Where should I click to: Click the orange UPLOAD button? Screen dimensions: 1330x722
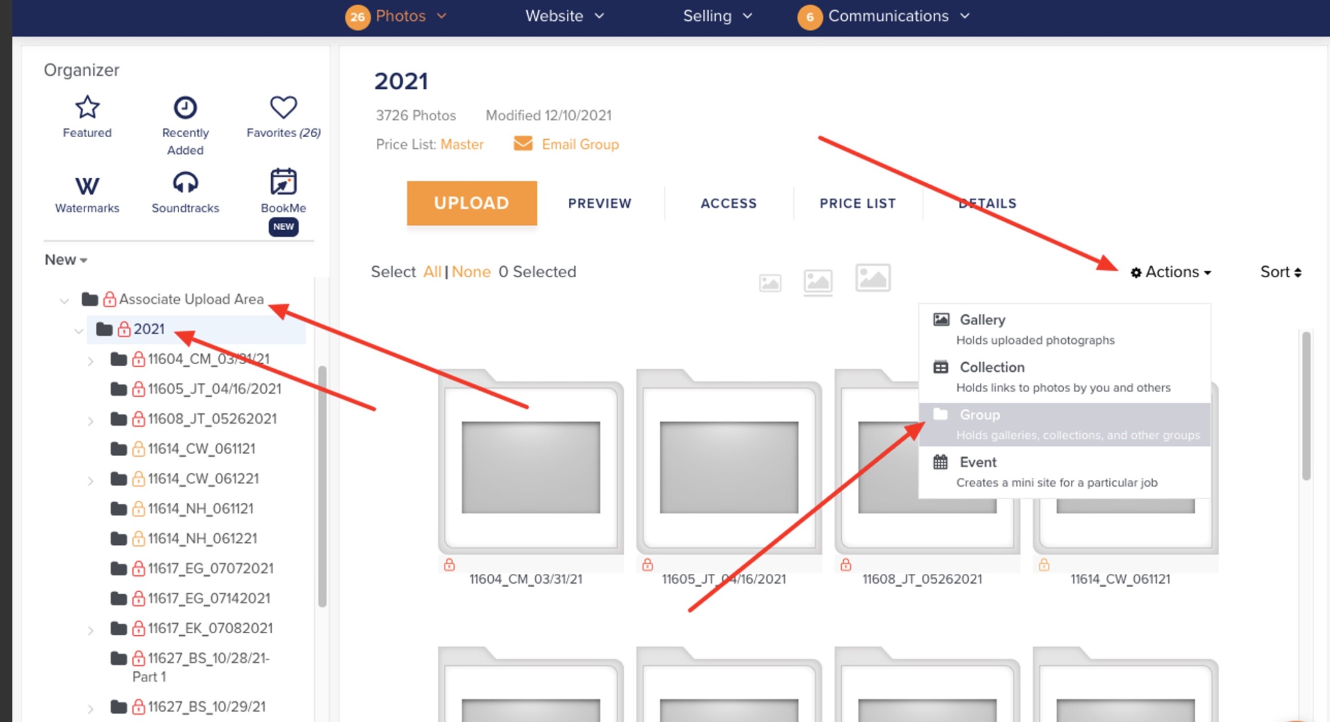tap(472, 203)
